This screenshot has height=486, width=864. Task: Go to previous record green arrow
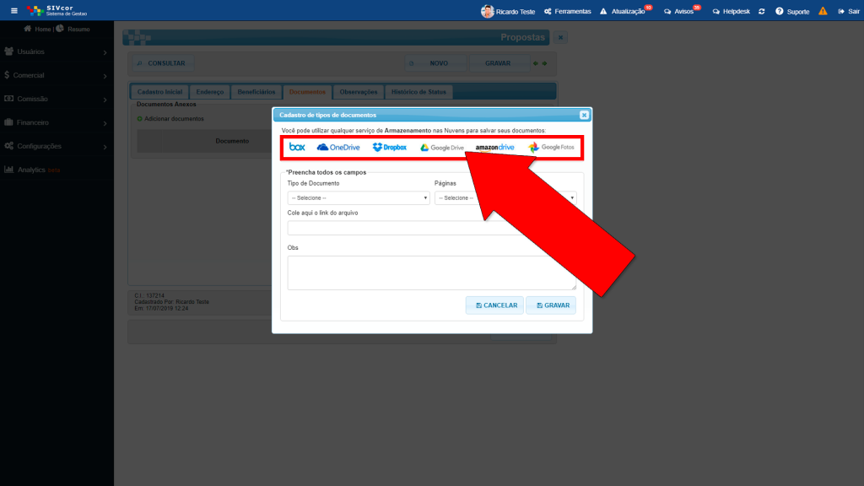[536, 63]
